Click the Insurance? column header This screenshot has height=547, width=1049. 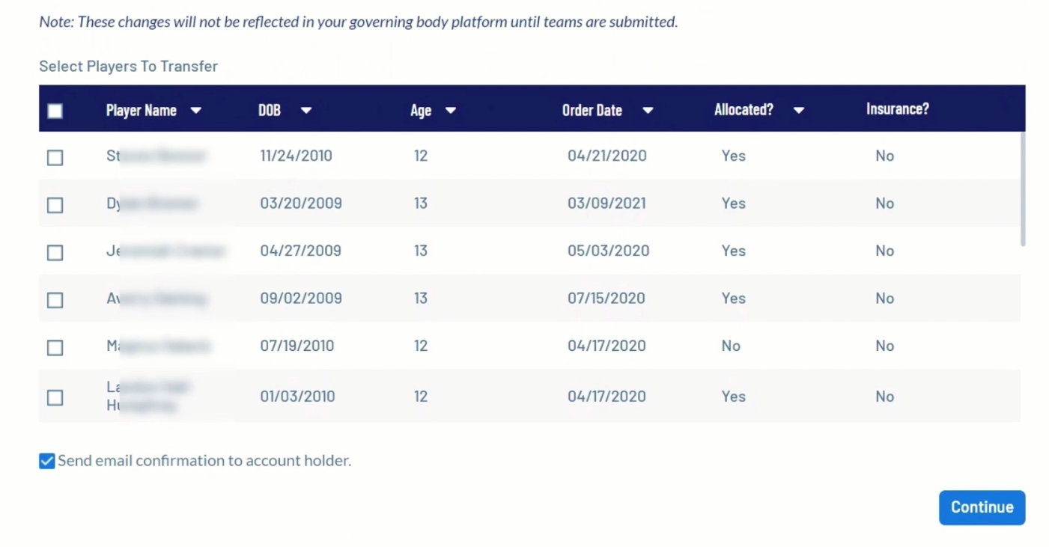(x=897, y=109)
